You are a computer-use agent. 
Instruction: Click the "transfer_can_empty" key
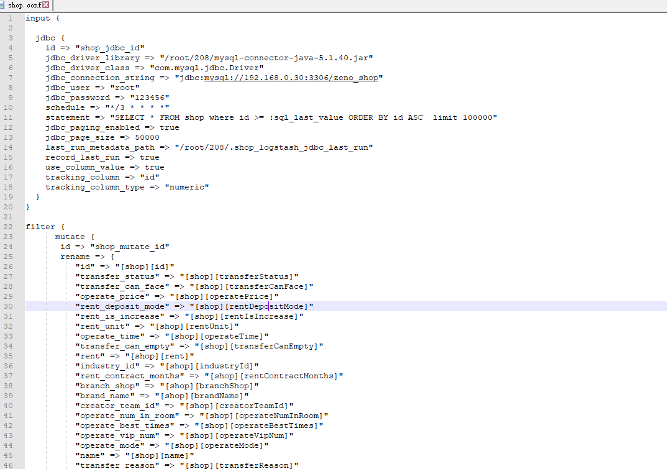pyautogui.click(x=125, y=347)
